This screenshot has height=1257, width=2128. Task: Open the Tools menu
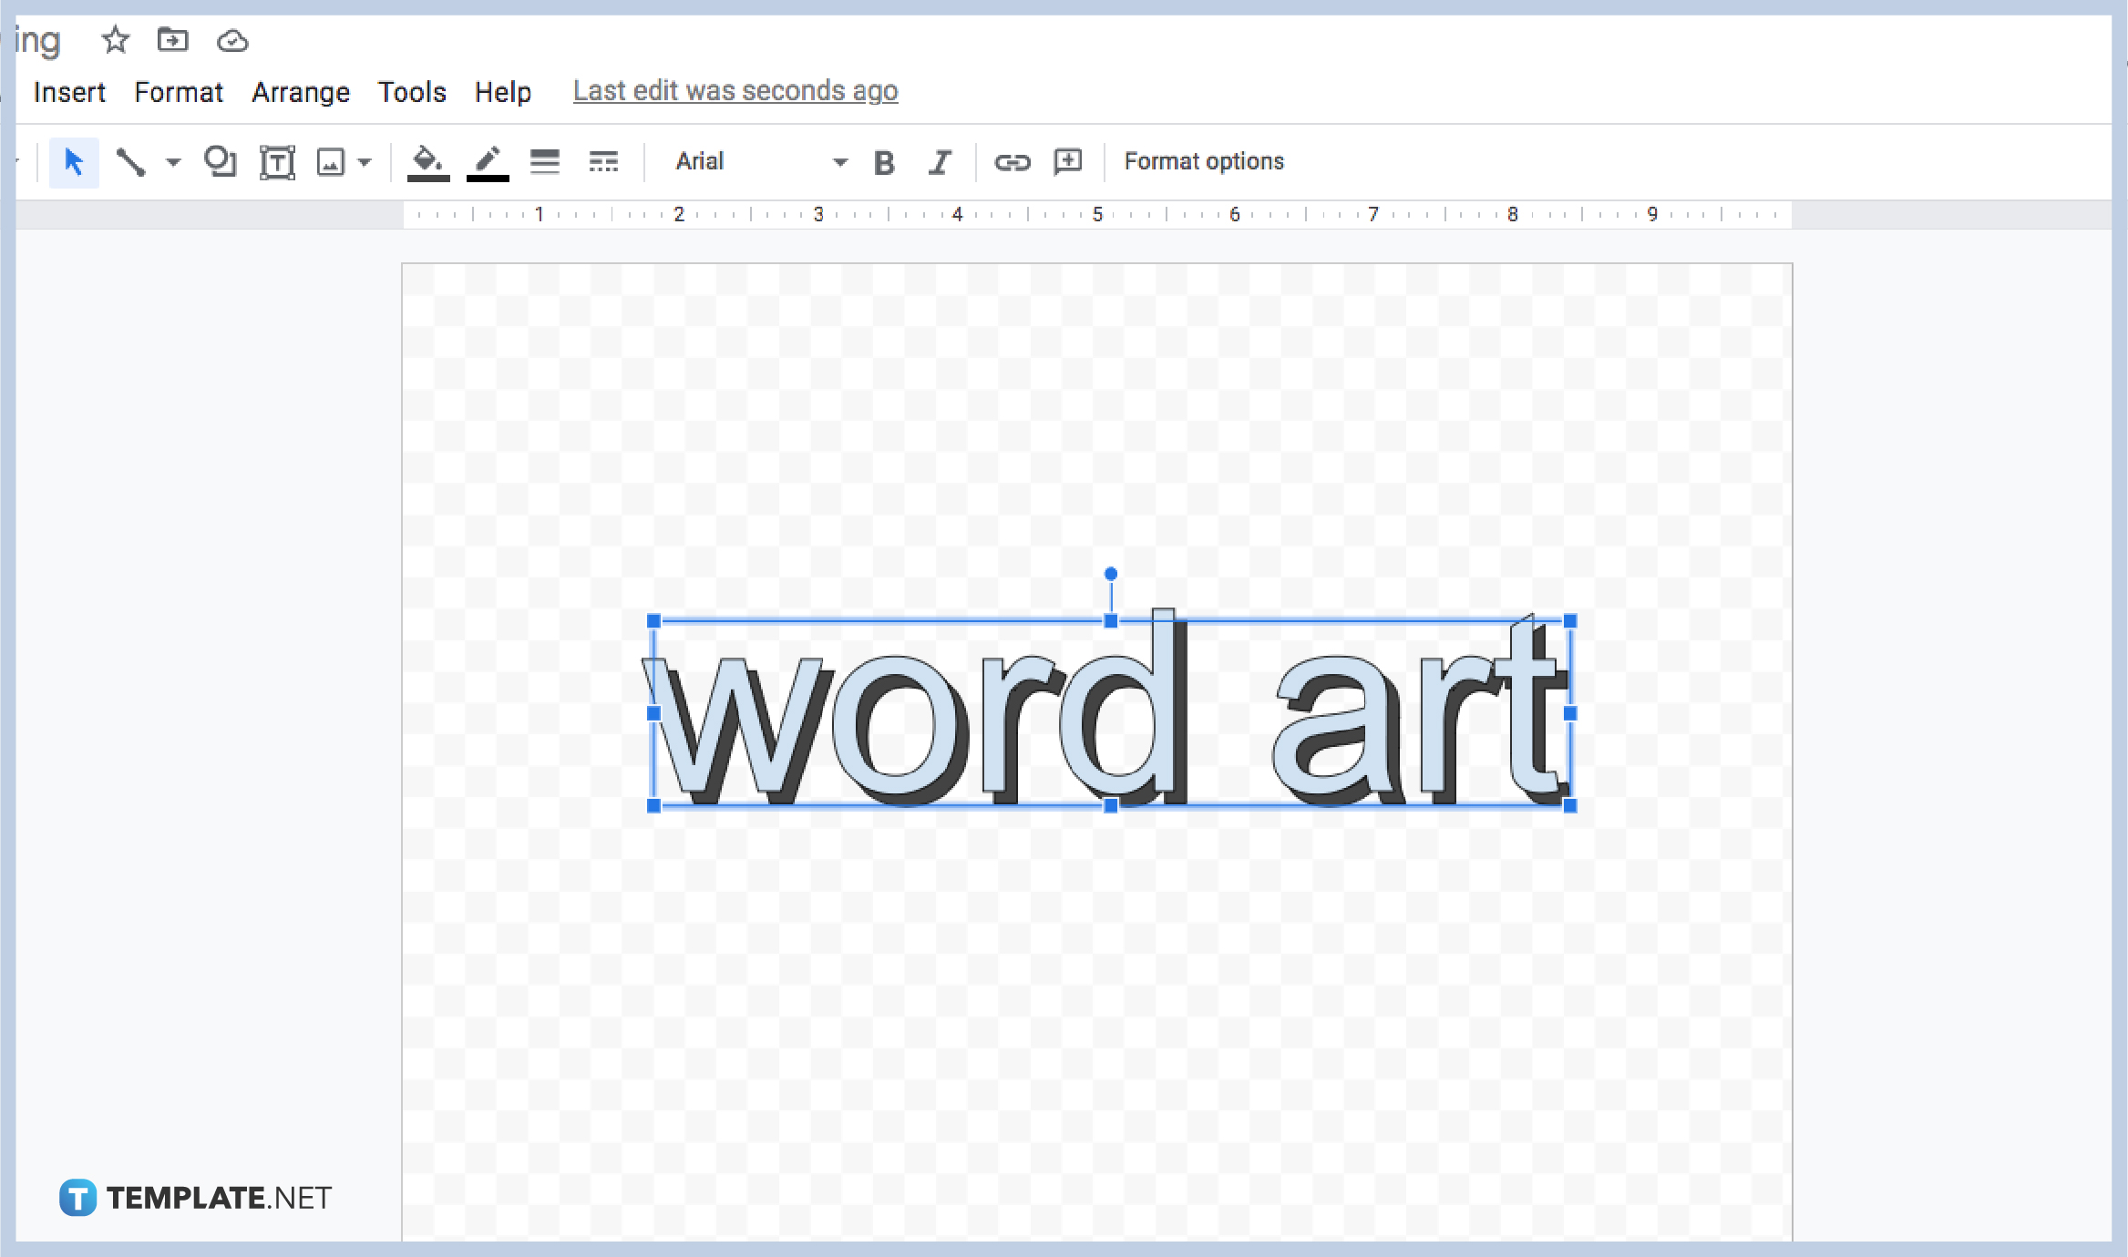[412, 91]
